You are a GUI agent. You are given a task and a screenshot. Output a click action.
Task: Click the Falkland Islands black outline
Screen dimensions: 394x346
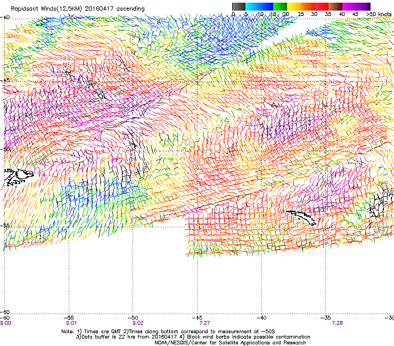coord(19,177)
